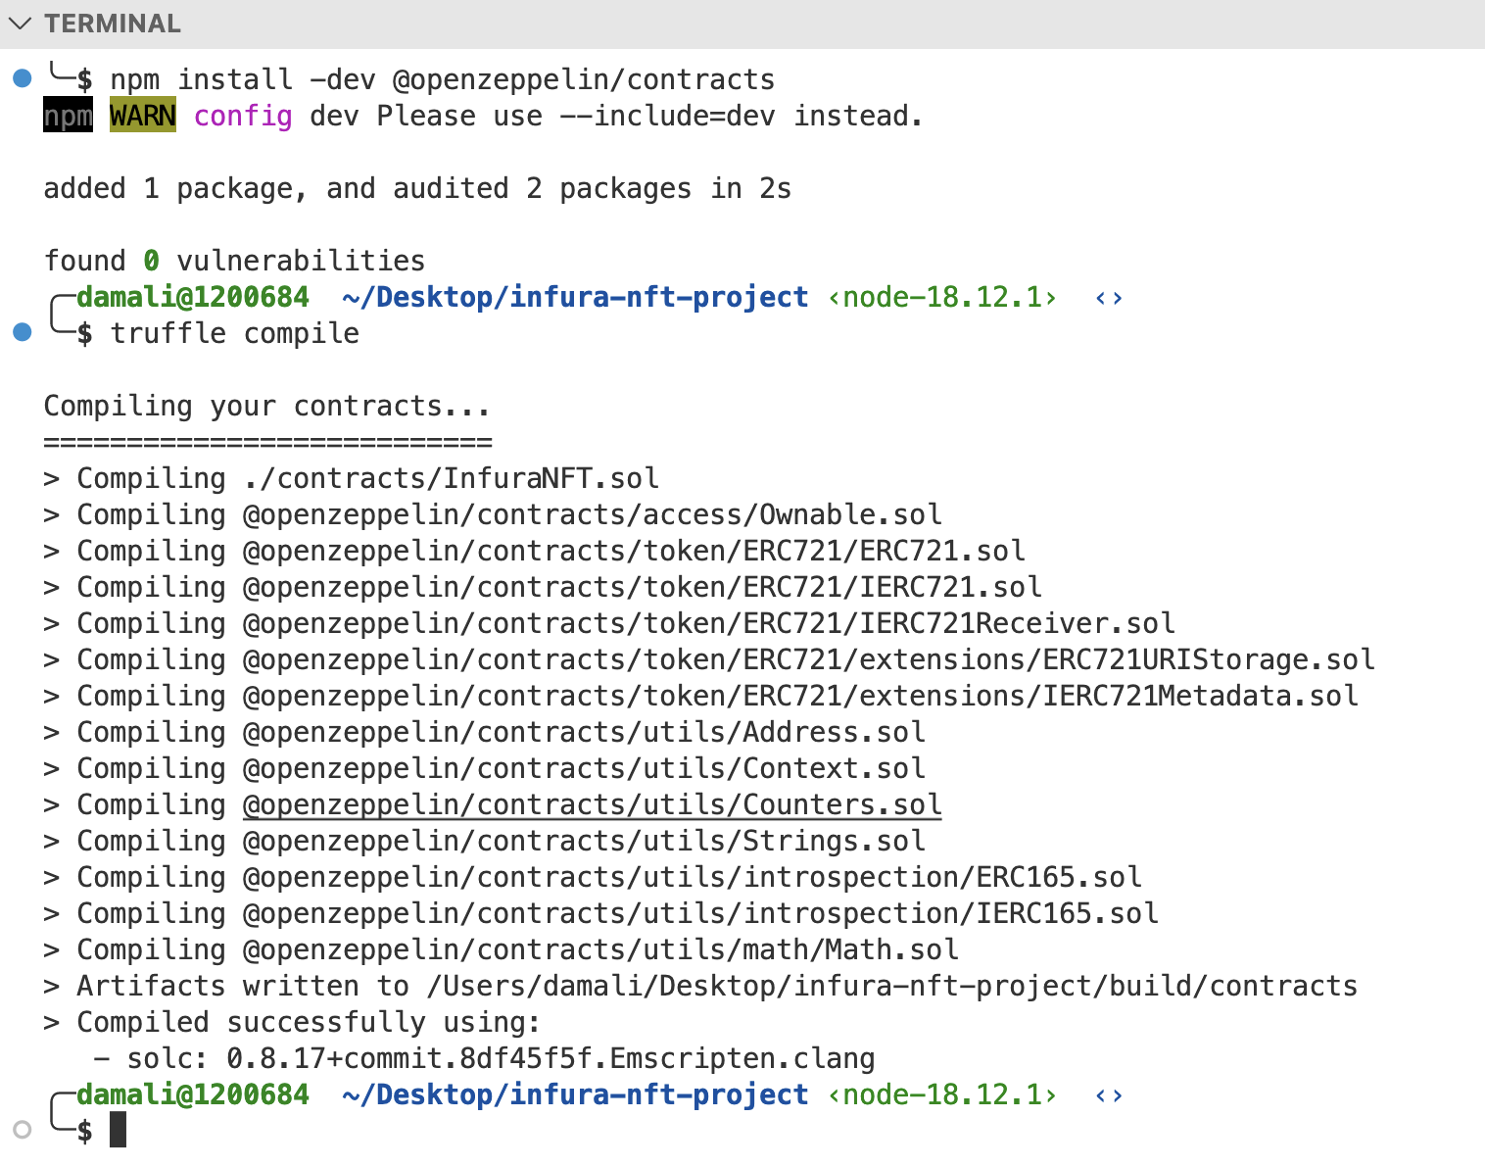
Task: Click damali@1200684 on the first prompt
Action: tap(192, 297)
